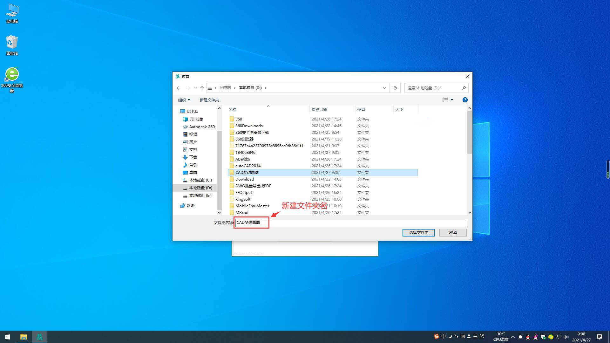Click the 文件夹名称 input field
This screenshot has height=343, width=610.
click(x=350, y=223)
